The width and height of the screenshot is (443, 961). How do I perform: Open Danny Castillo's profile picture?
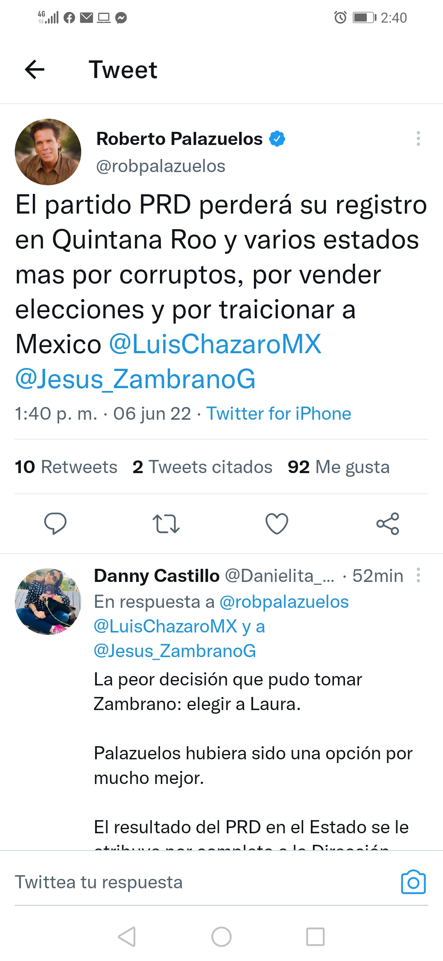(x=48, y=602)
